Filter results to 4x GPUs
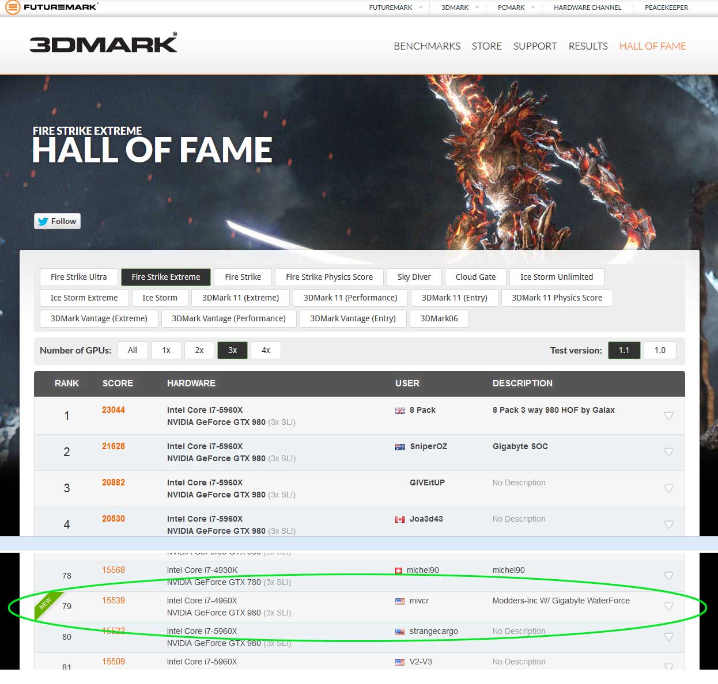718x684 pixels. coord(266,350)
